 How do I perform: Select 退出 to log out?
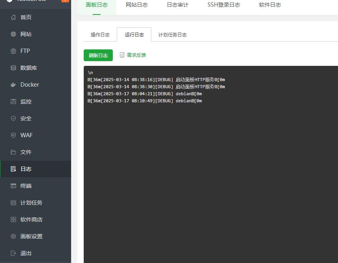click(35, 253)
